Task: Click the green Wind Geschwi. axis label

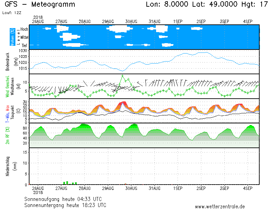Action: (7, 86)
